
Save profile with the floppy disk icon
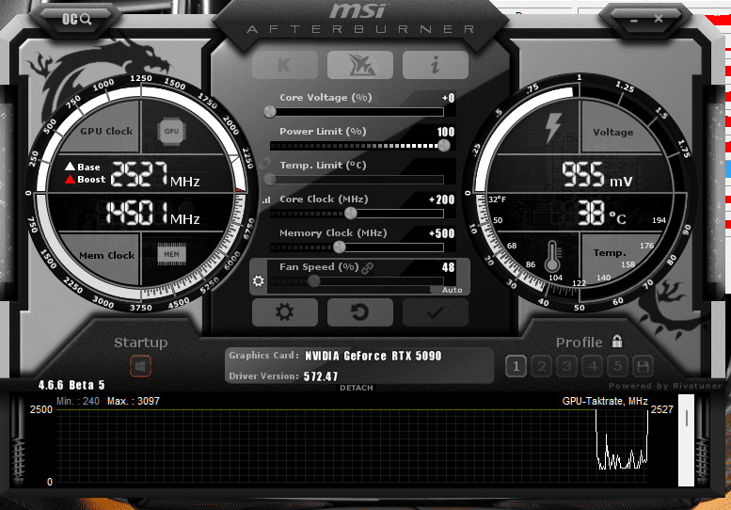pos(643,366)
